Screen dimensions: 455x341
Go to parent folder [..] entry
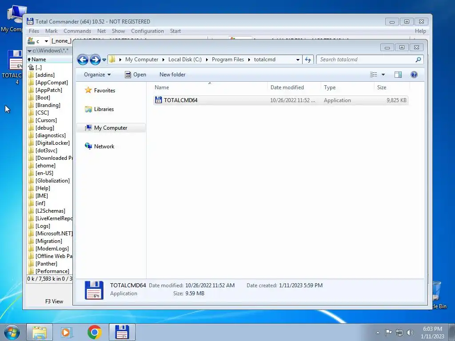(39, 67)
